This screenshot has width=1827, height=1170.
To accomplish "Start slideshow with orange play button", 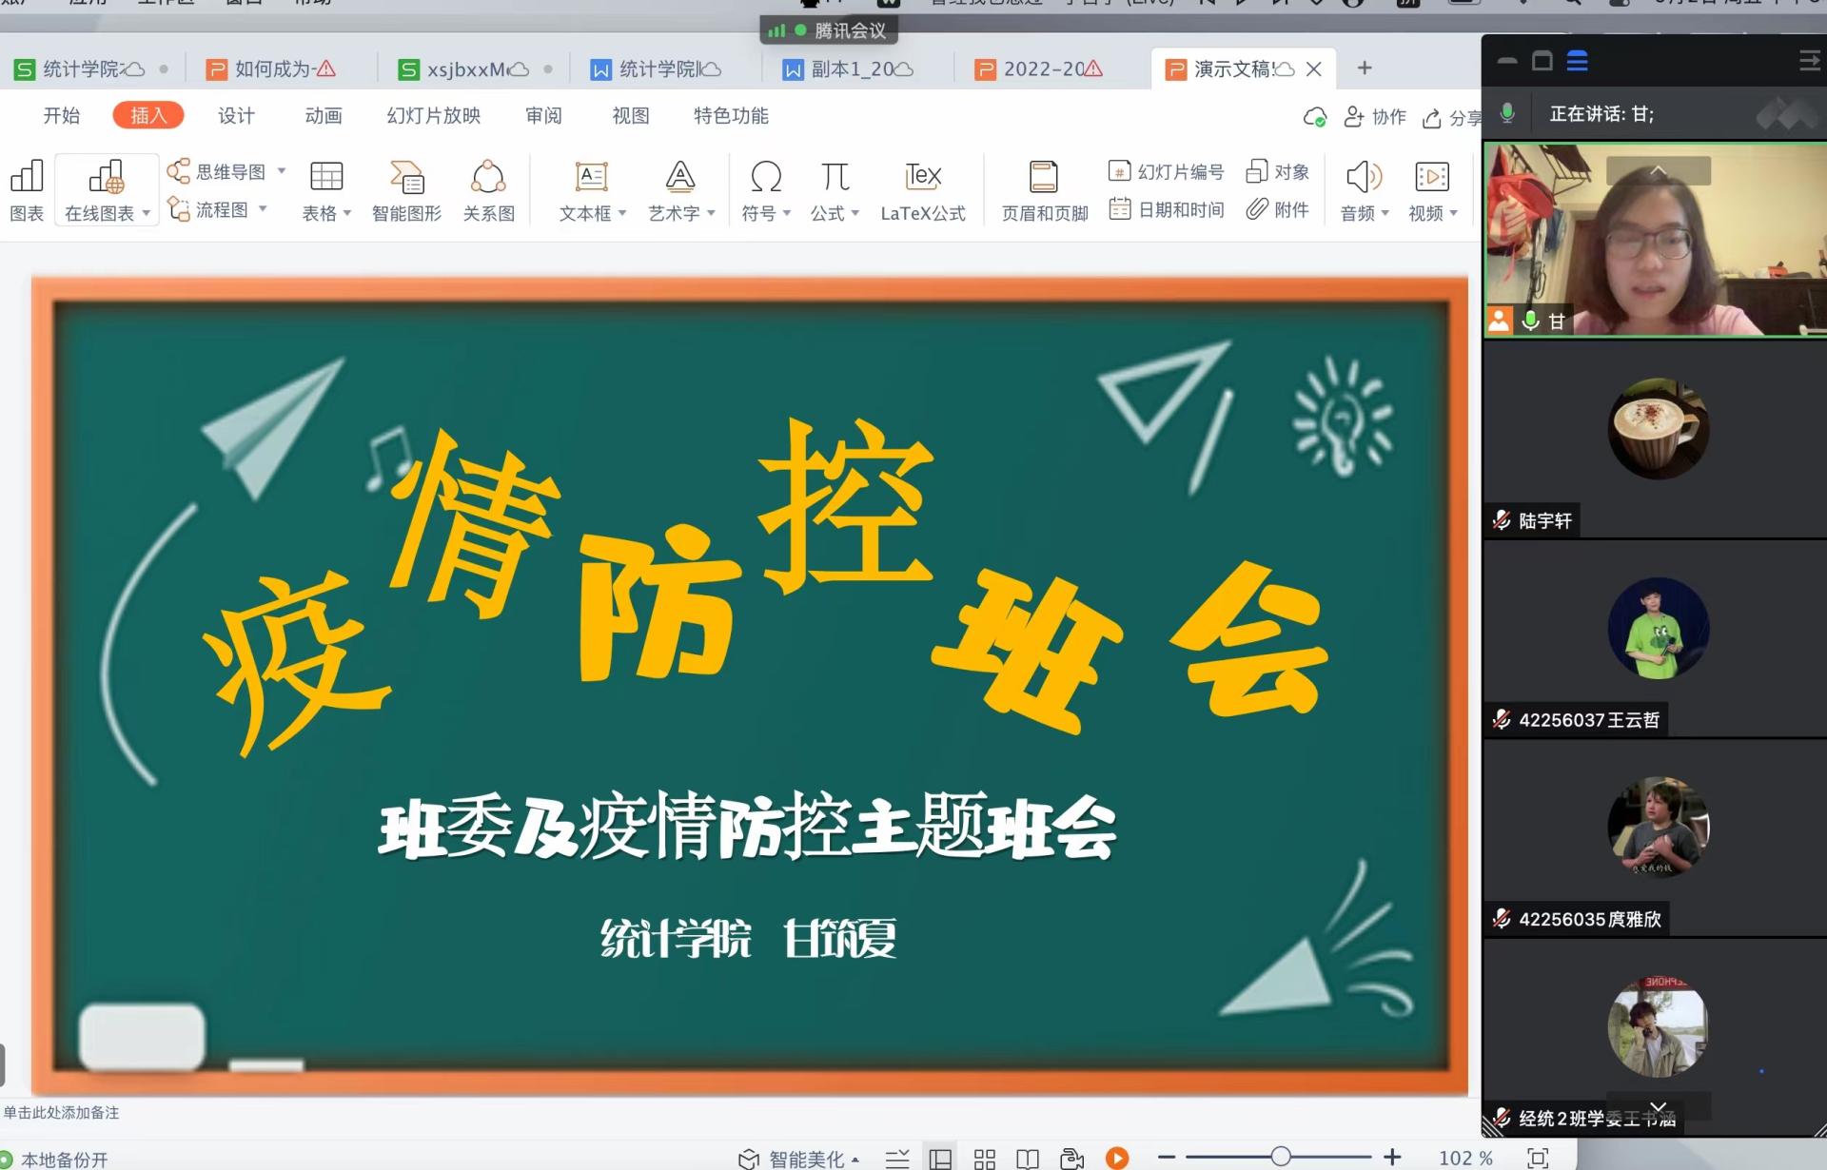I will point(1117,1158).
